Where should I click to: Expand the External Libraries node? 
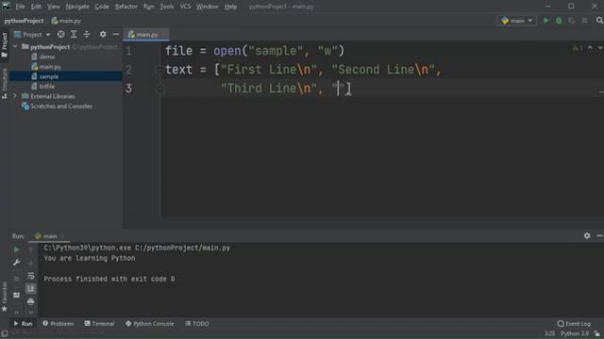click(x=15, y=96)
